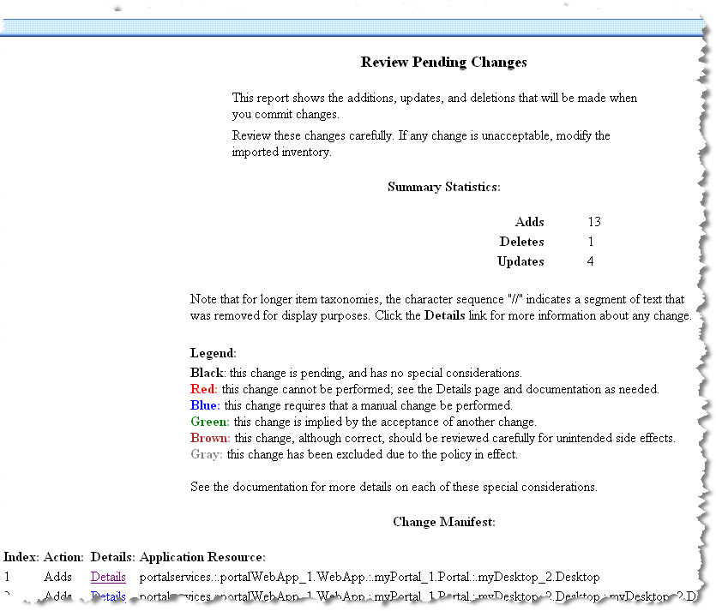Select the Blue legend entry
The height and width of the screenshot is (611, 716).
(352, 405)
